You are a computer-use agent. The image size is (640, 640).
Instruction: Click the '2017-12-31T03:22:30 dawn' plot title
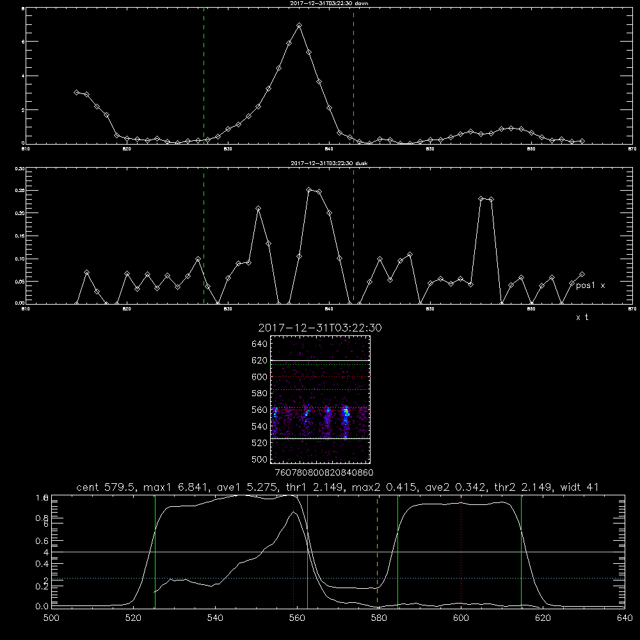point(329,3)
